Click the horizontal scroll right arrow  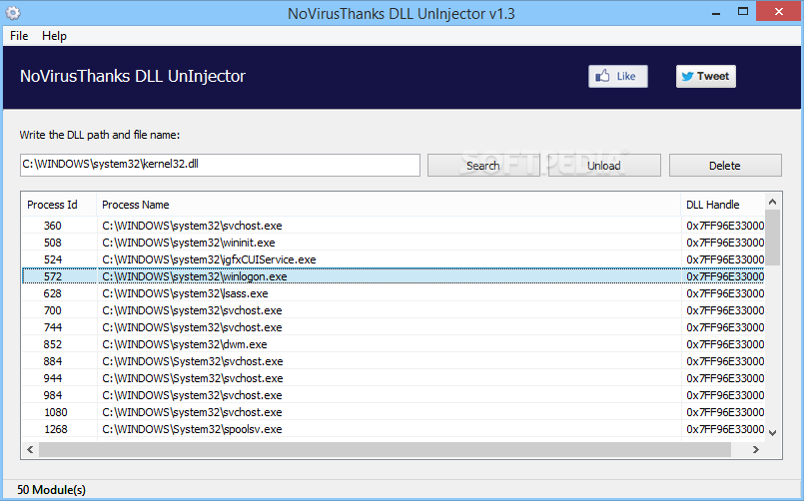(755, 449)
